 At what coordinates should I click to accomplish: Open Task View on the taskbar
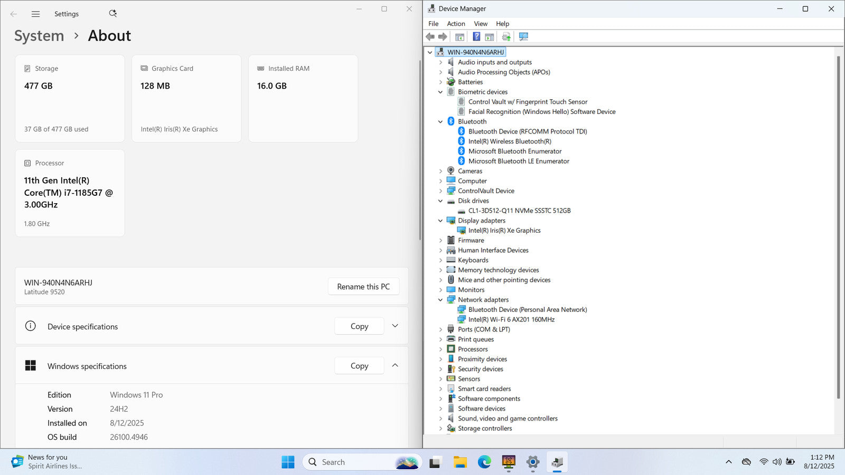435,462
